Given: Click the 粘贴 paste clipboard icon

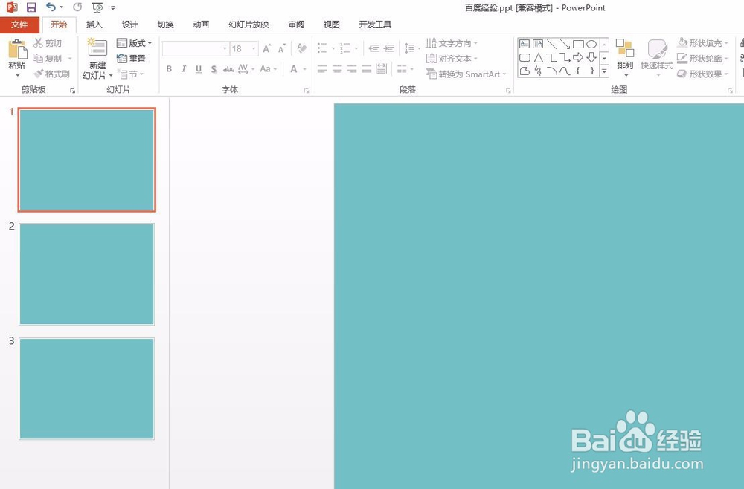Looking at the screenshot, I should click(x=17, y=49).
